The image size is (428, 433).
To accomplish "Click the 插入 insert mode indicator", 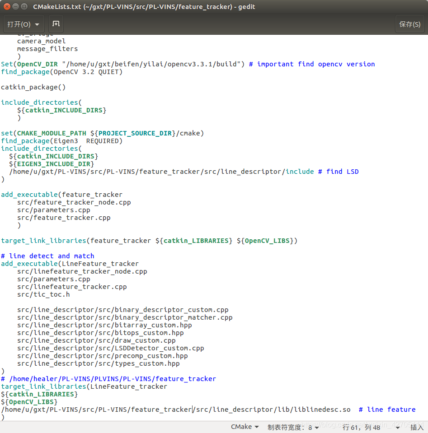I will [417, 428].
